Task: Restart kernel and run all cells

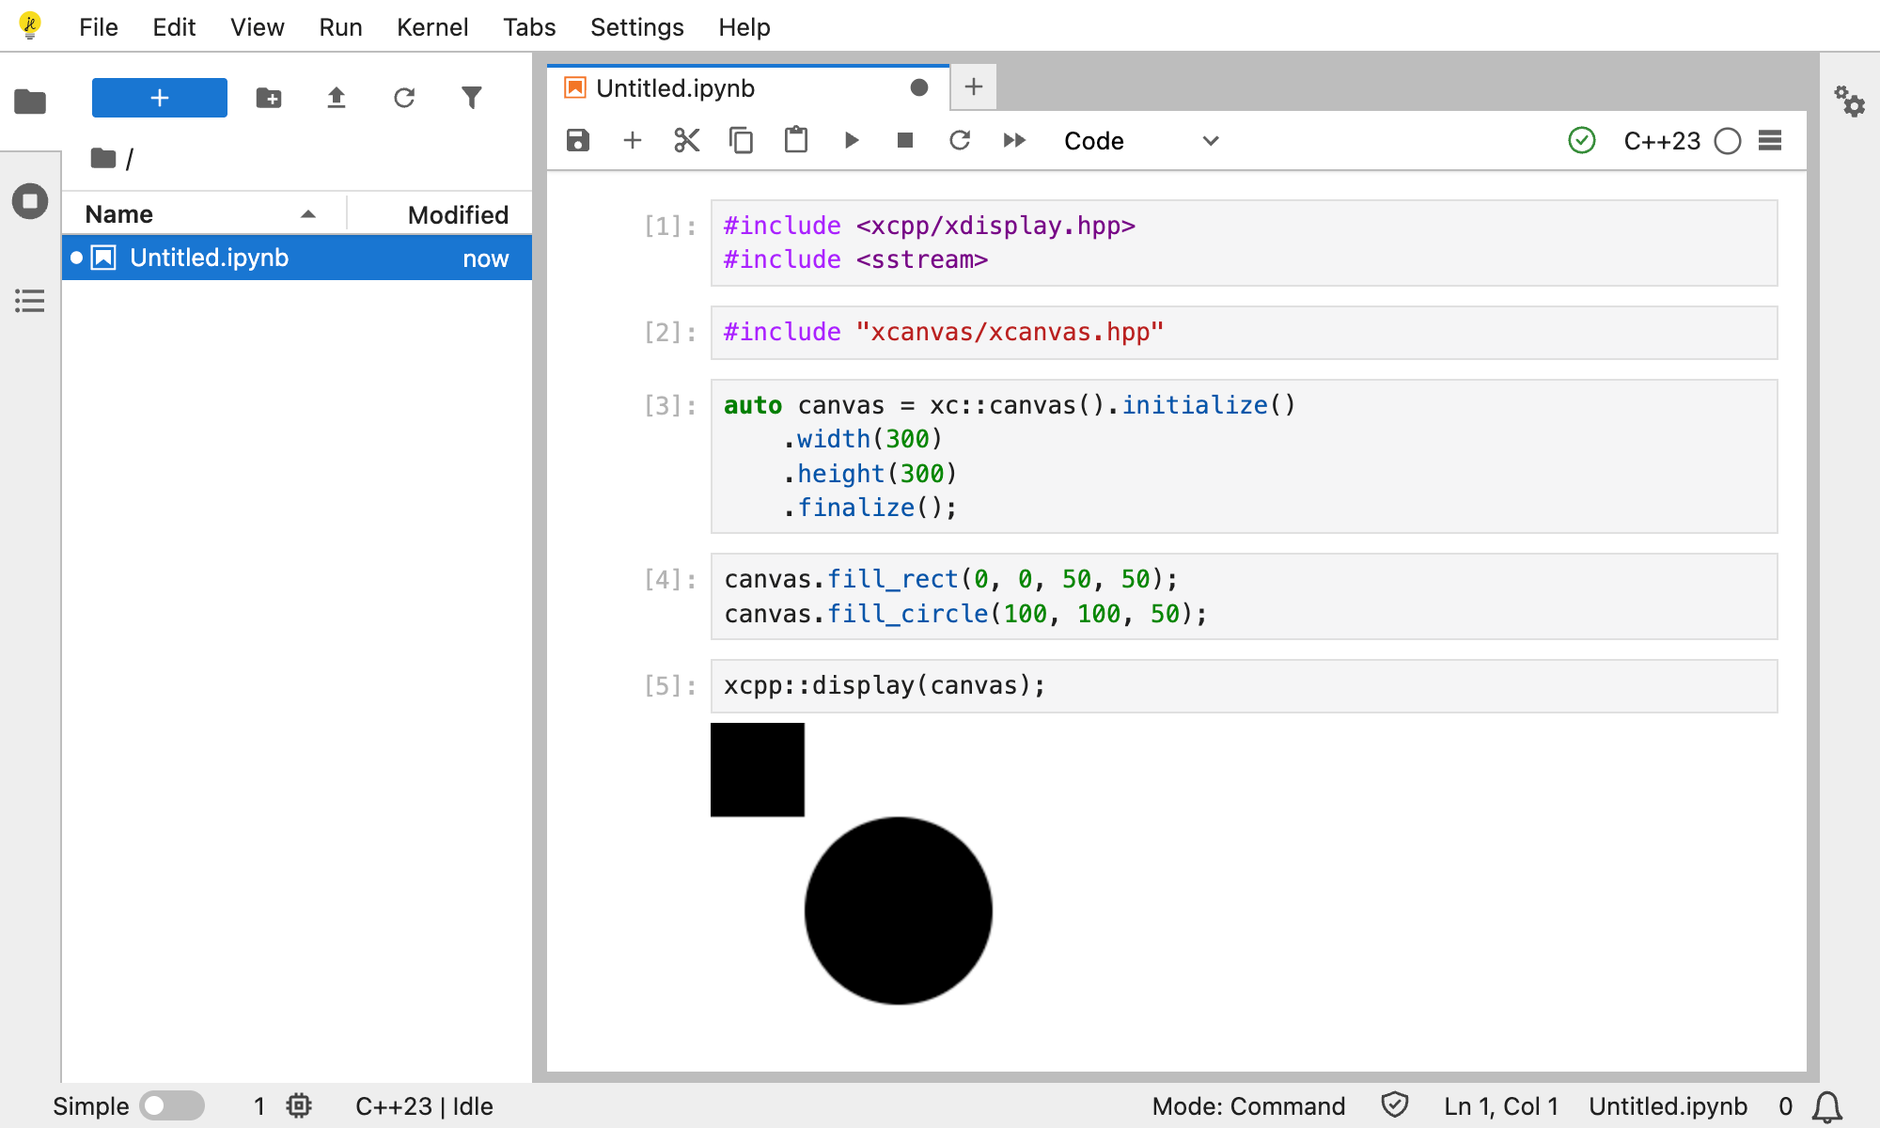Action: click(x=1014, y=141)
